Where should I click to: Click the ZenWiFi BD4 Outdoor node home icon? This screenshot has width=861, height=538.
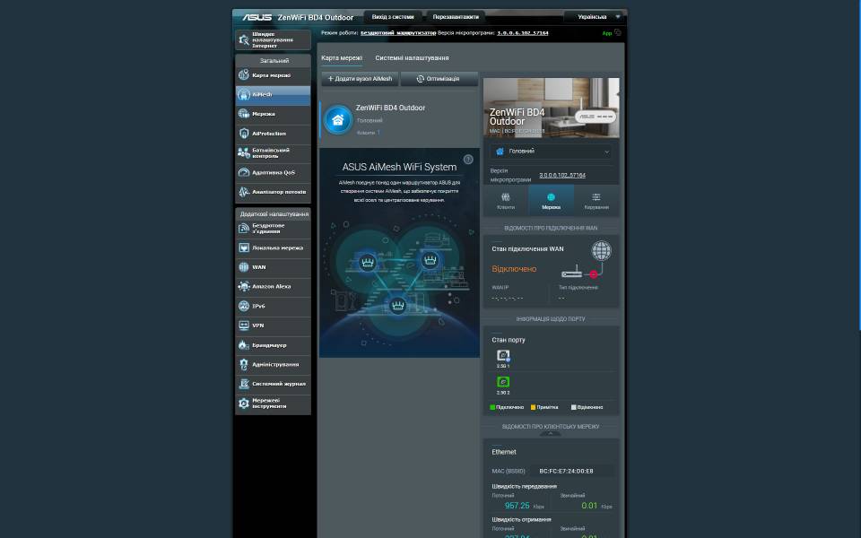338,119
